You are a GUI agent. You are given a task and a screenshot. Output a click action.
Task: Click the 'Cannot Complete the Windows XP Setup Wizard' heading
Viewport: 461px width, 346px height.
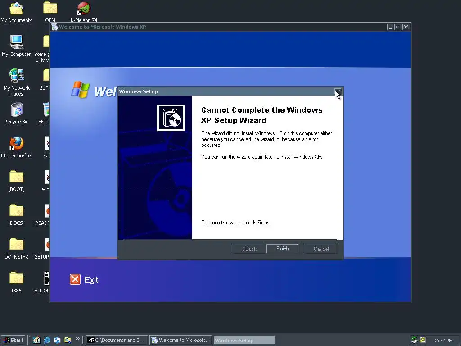262,115
